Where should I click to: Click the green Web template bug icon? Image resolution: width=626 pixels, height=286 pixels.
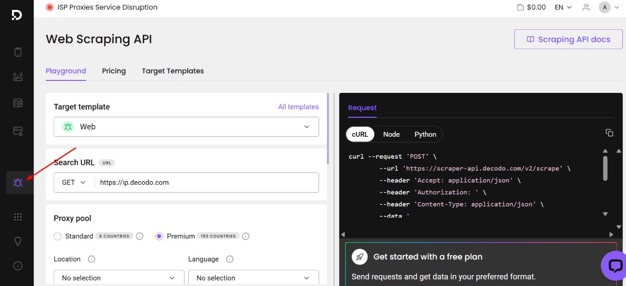(x=68, y=127)
